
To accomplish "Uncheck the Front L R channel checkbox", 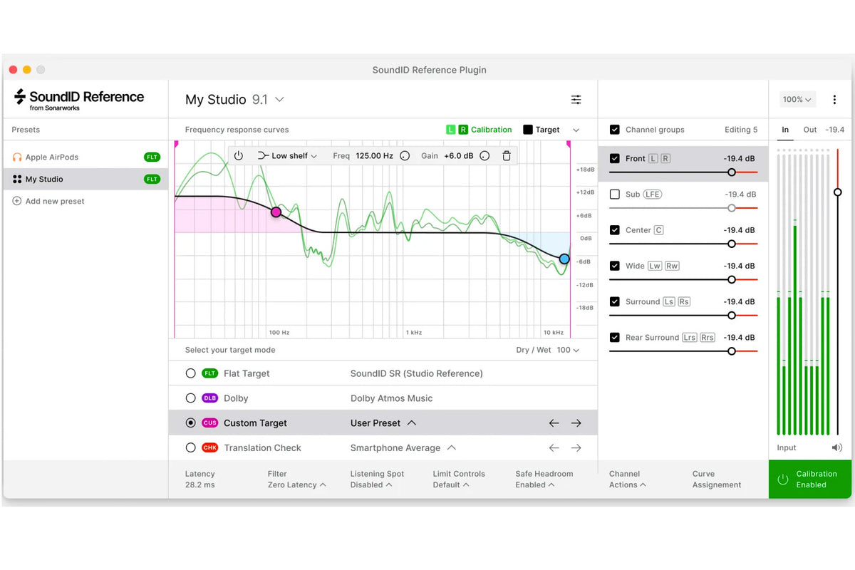I will tap(614, 158).
